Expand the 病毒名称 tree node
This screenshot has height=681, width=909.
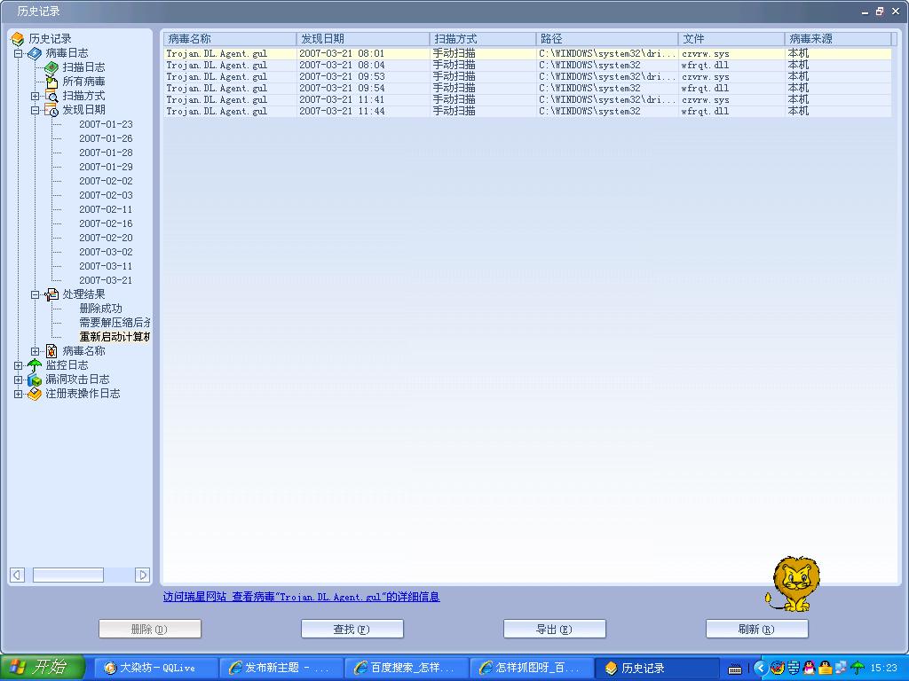pyautogui.click(x=36, y=351)
